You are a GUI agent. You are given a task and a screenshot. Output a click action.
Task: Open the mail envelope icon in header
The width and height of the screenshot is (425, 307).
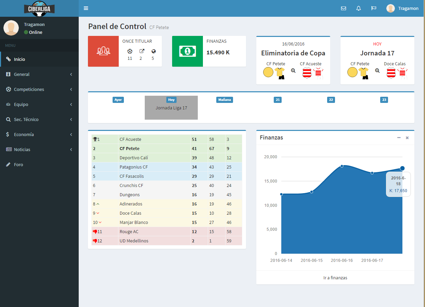[344, 9]
